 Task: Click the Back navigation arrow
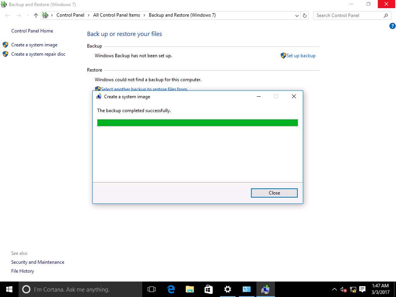tap(8, 15)
